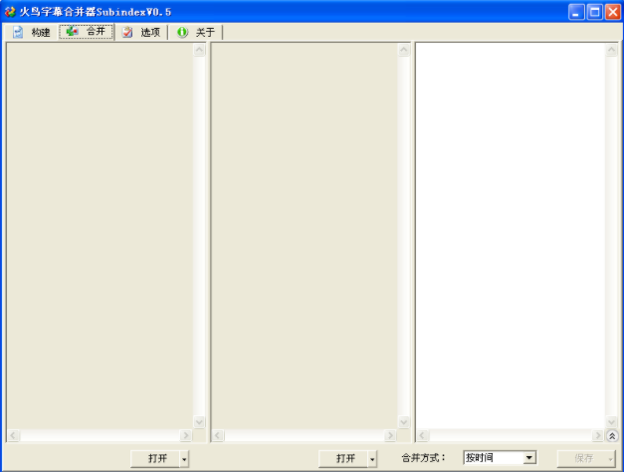Viewport: 624px width, 472px height.
Task: Click the left pane's horizontal scrollbar track
Action: (x=100, y=436)
